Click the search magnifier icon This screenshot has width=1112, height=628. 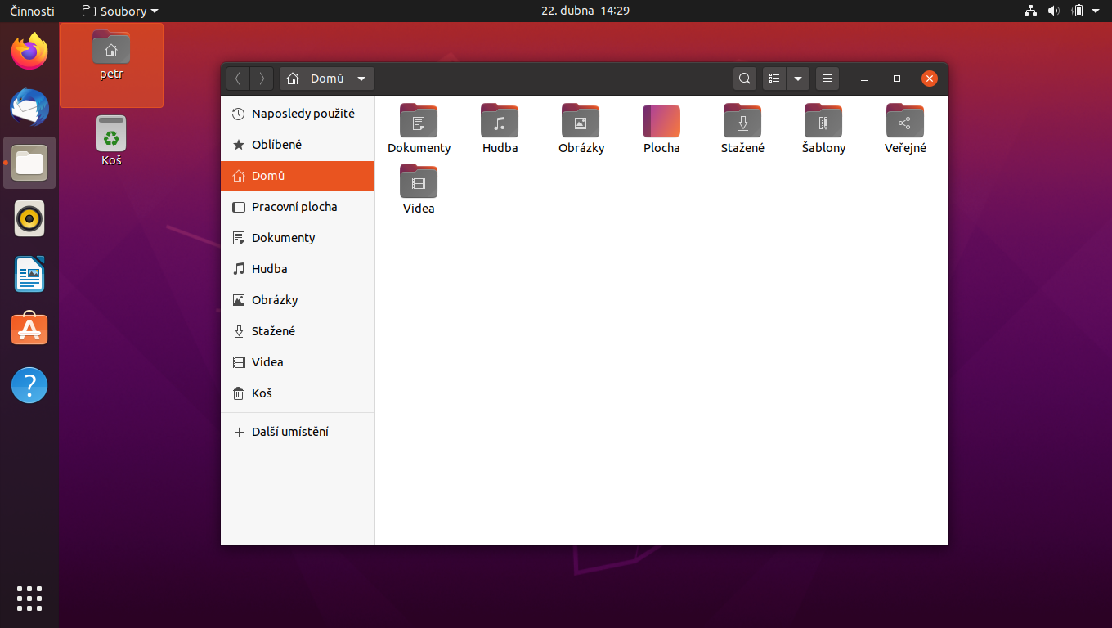point(745,78)
